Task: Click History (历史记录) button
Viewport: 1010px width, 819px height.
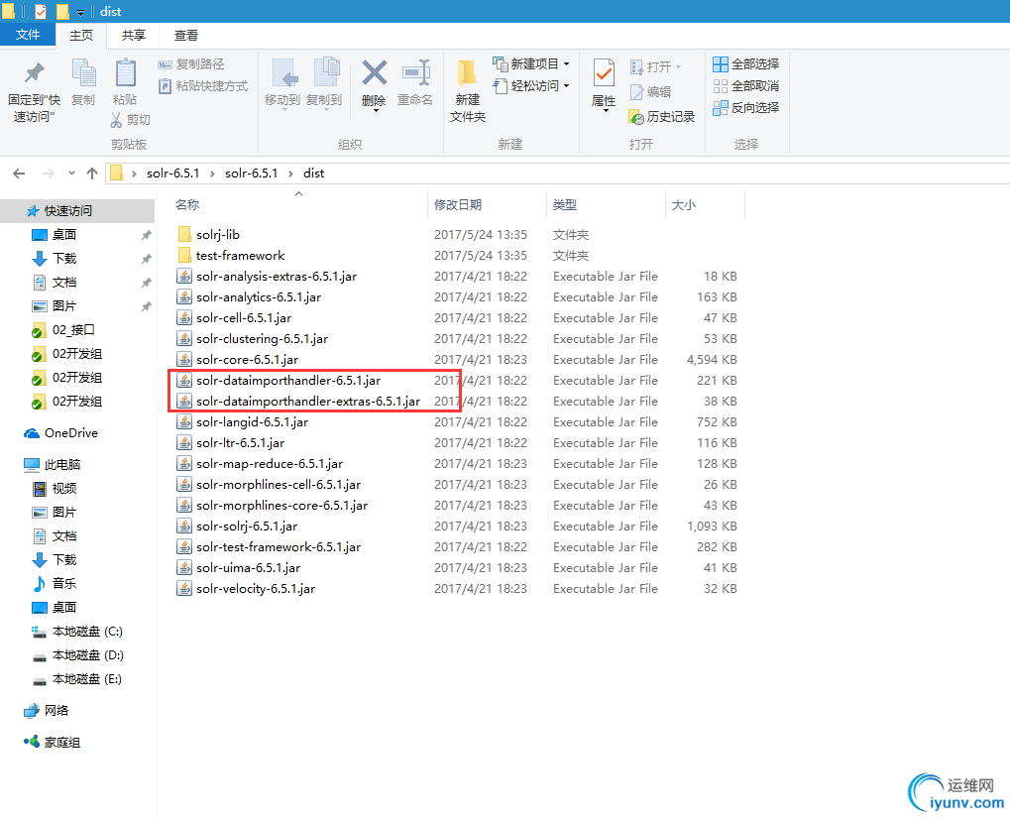Action: [x=662, y=117]
